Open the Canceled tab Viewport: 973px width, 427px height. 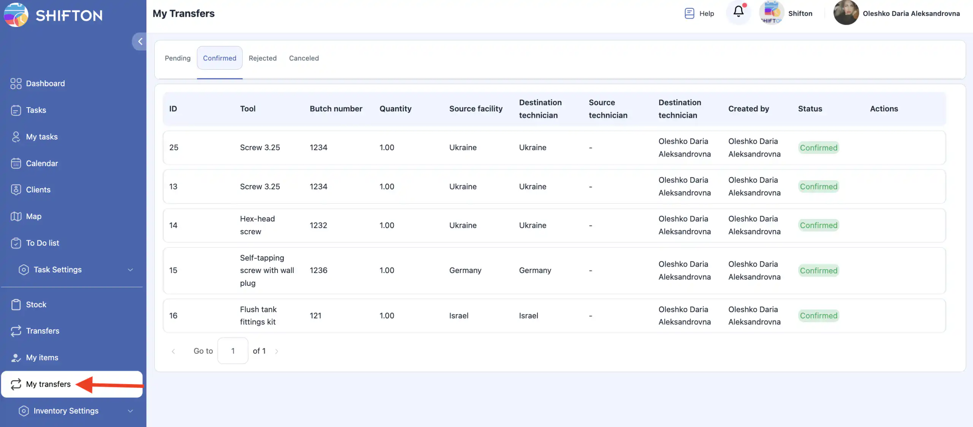(304, 58)
